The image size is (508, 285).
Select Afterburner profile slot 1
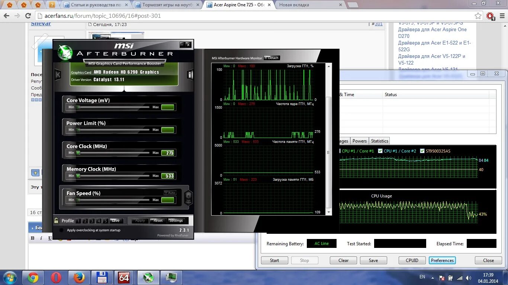(78, 221)
